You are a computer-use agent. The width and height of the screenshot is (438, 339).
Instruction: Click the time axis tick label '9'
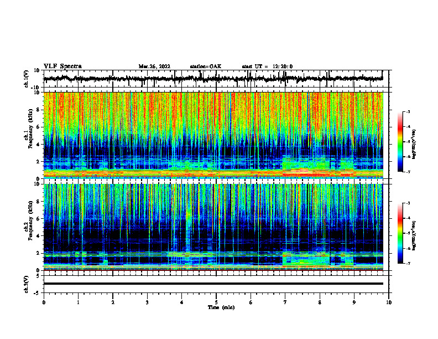pos(354,302)
